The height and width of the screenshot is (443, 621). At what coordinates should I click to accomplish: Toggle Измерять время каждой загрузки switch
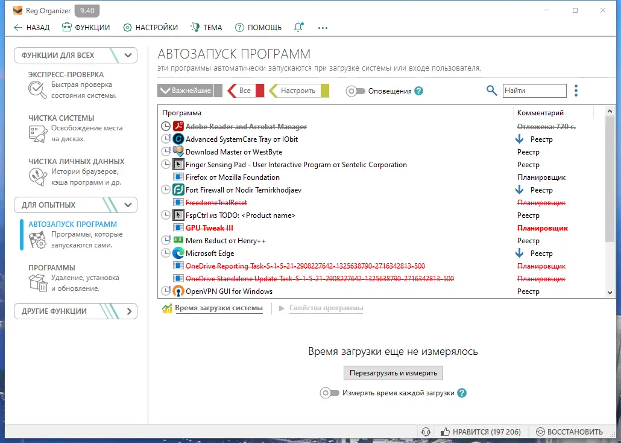click(x=330, y=393)
